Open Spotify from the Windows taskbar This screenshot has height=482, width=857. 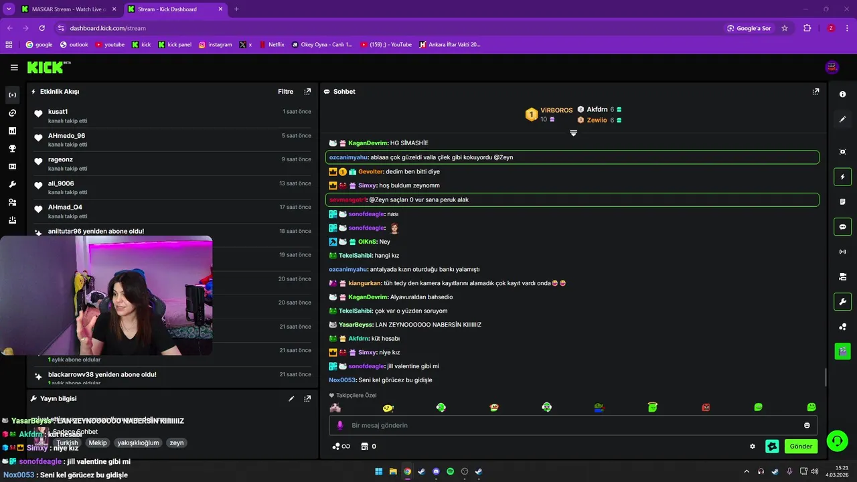point(450,471)
